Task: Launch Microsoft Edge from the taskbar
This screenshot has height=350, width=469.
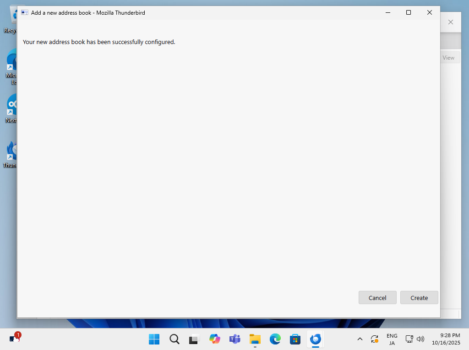Action: (275, 339)
